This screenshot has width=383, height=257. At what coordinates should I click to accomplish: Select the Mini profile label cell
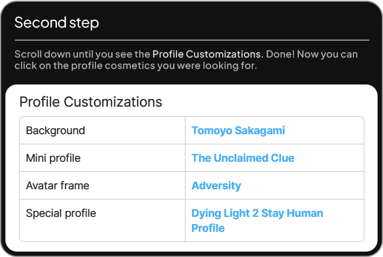[x=53, y=158]
